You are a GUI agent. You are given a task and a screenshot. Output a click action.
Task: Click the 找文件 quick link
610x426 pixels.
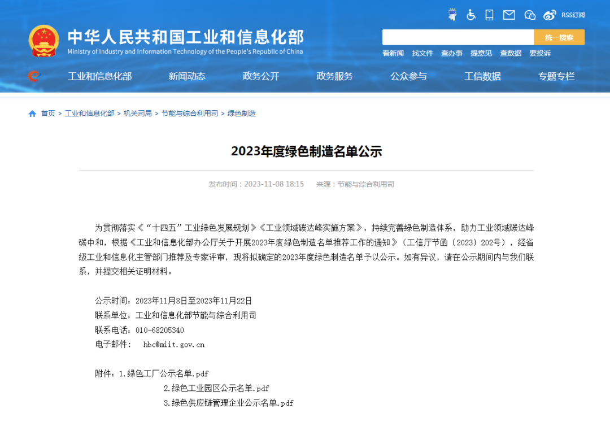(x=422, y=53)
